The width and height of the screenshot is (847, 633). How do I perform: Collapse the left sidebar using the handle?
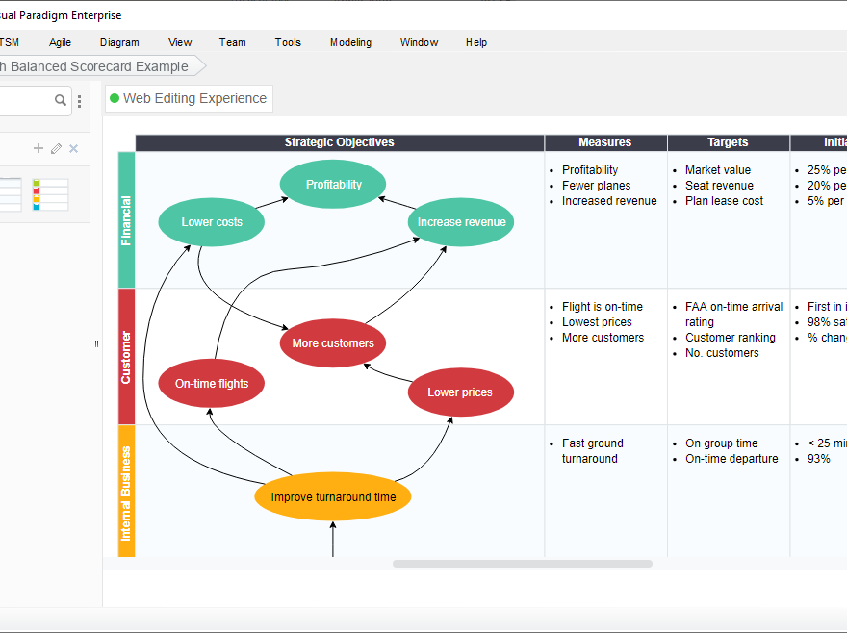[x=96, y=343]
